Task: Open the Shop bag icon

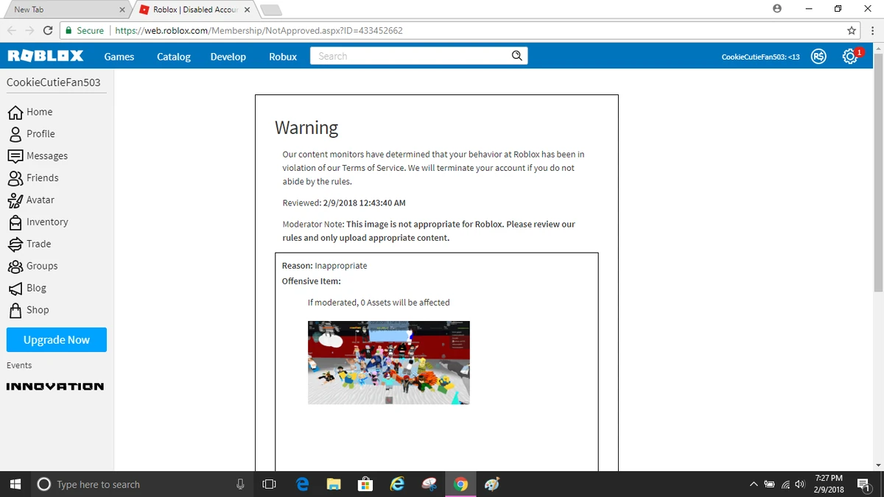Action: [x=15, y=310]
